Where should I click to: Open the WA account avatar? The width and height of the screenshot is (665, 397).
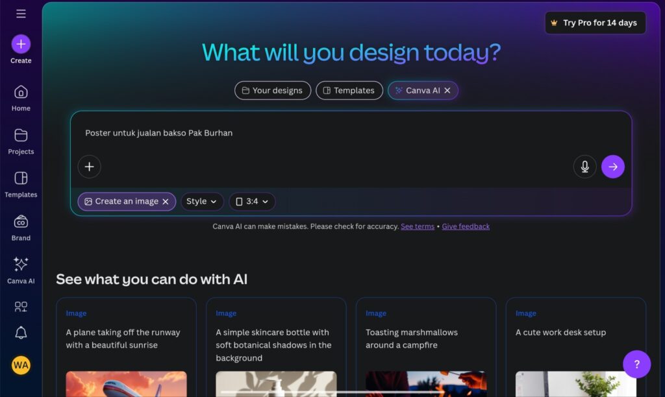[x=21, y=365]
